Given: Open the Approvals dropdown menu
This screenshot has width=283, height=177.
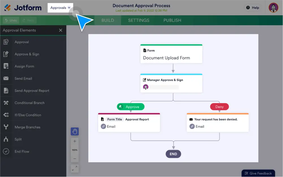Looking at the screenshot, I should coord(60,8).
